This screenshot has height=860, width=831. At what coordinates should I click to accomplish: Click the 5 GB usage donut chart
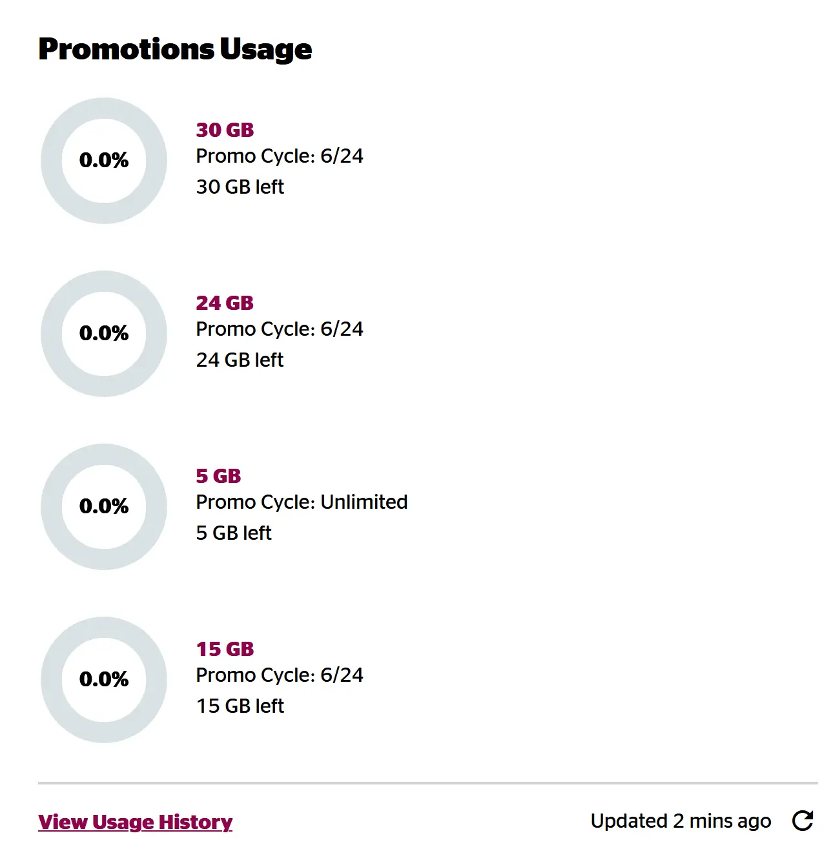pos(104,507)
